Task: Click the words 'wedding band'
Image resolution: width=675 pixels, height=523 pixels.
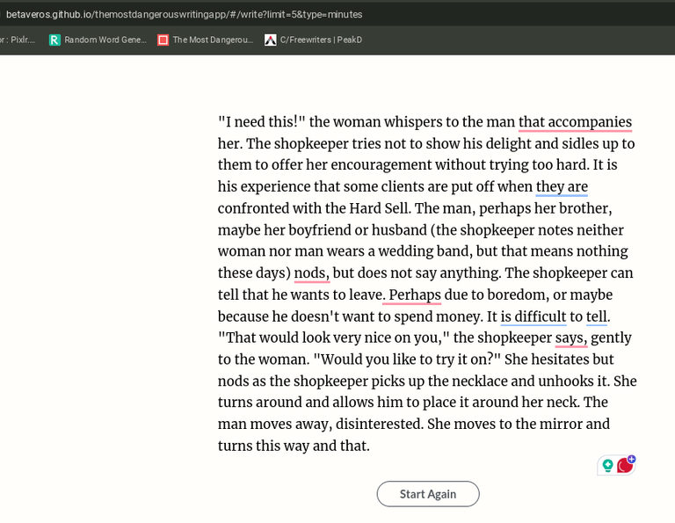Action: [x=424, y=251]
